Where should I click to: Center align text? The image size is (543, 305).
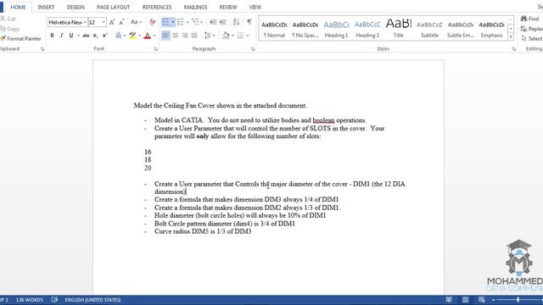click(x=176, y=36)
